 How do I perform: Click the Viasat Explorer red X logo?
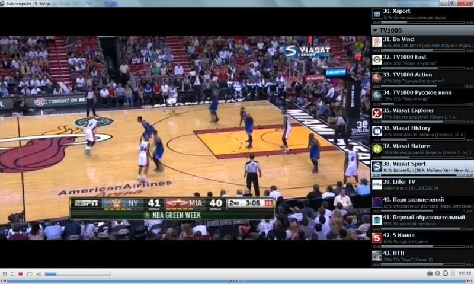tap(377, 113)
